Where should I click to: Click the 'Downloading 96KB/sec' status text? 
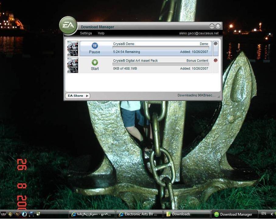(197, 95)
